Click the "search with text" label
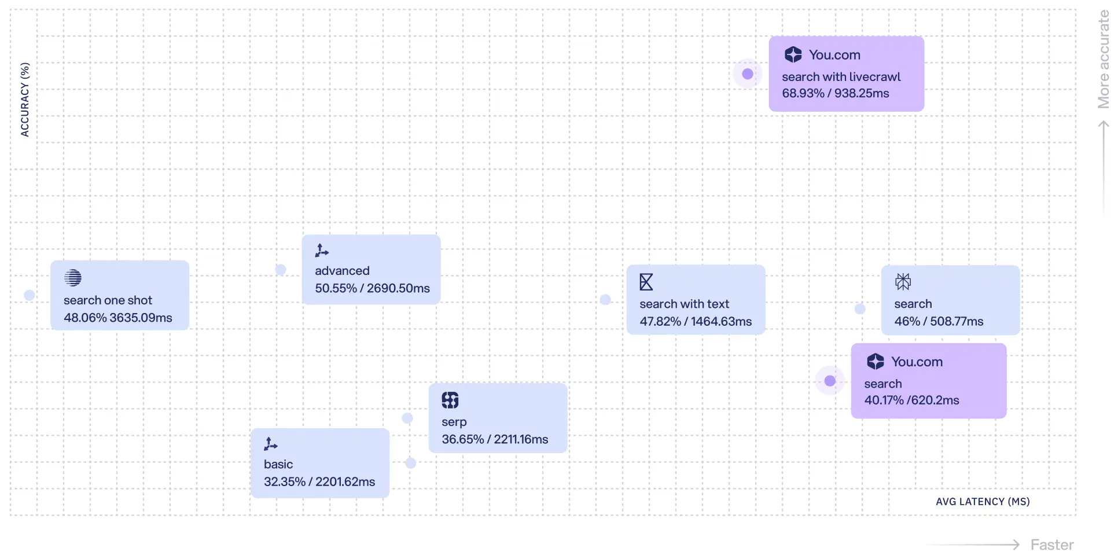The height and width of the screenshot is (559, 1118). [684, 304]
